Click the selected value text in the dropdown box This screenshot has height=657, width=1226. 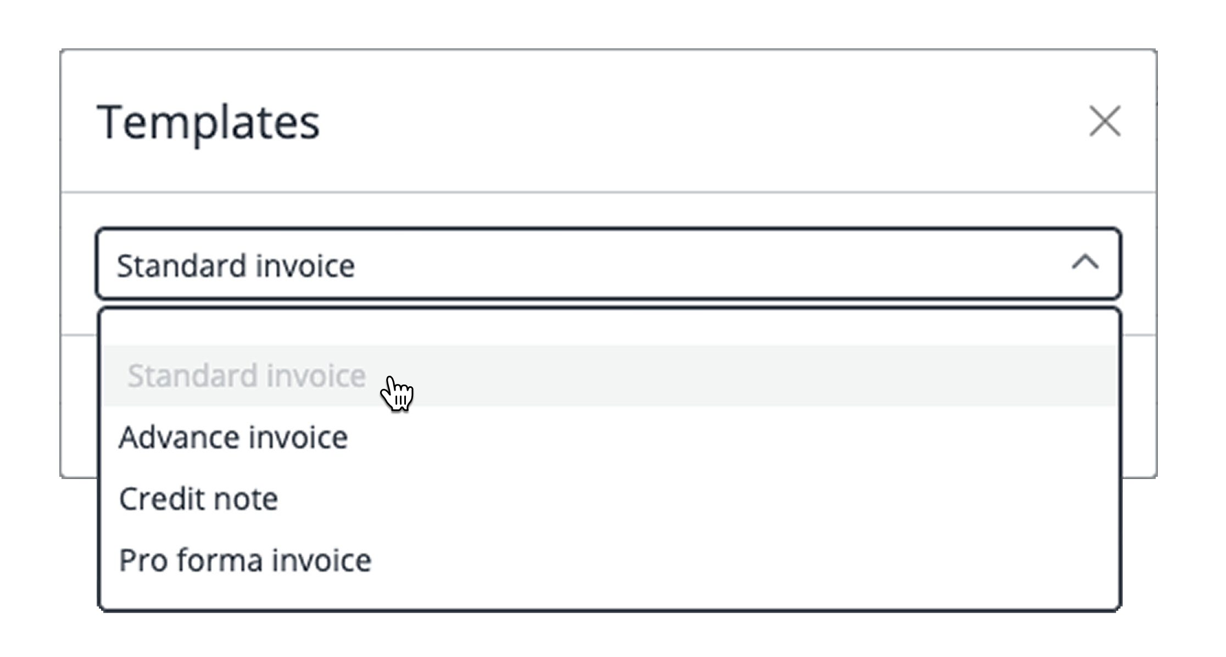(x=236, y=266)
